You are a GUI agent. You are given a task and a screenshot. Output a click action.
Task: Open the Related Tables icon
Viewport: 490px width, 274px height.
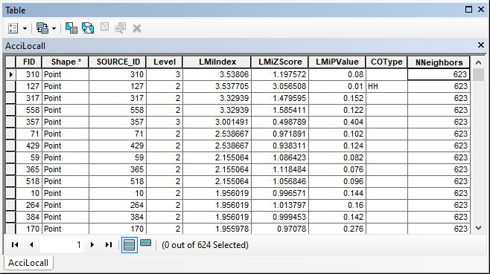(42, 28)
